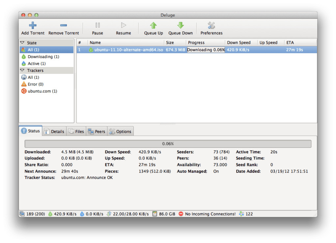
Task: Click the ubuntu.com tracker logo icon
Action: pos(24,91)
